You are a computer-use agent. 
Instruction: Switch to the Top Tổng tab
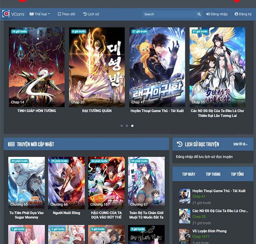point(237,174)
